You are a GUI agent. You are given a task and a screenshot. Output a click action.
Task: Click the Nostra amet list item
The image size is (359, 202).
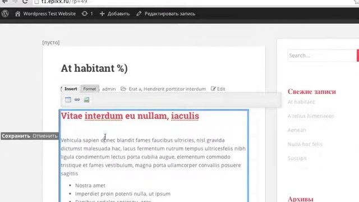90,186
